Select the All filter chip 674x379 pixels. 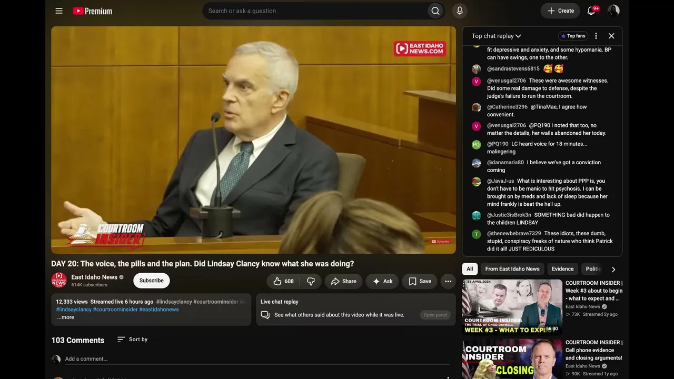pyautogui.click(x=470, y=269)
